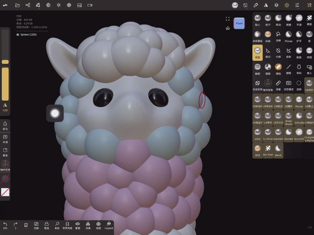Toggle 线框 wireframe display
The width and height of the screenshot is (314, 235).
[98, 226]
